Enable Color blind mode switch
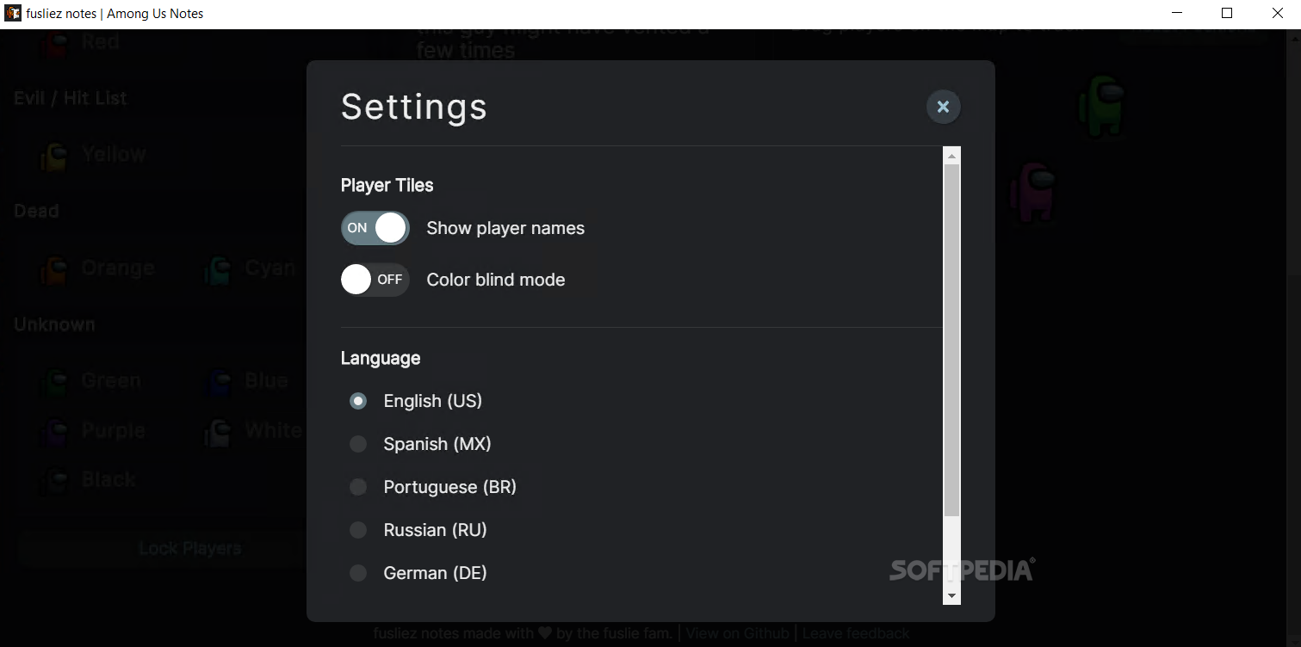The image size is (1301, 647). tap(375, 280)
